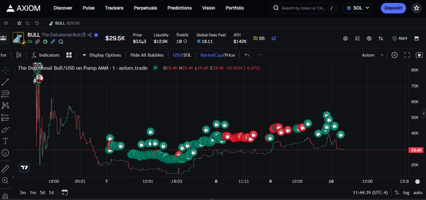Enter fullscreen chart mode
This screenshot has height=200, width=426.
pos(407,55)
